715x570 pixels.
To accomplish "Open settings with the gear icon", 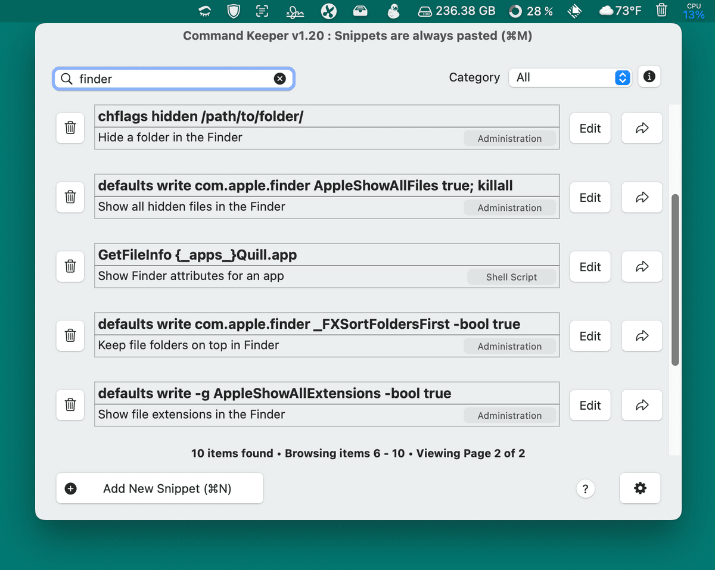I will tap(640, 488).
